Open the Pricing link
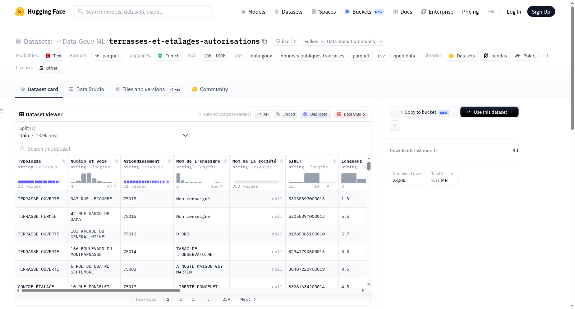Image resolution: width=575 pixels, height=309 pixels. (470, 11)
